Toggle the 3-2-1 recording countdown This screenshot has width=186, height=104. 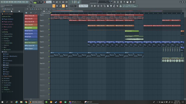point(60,2)
